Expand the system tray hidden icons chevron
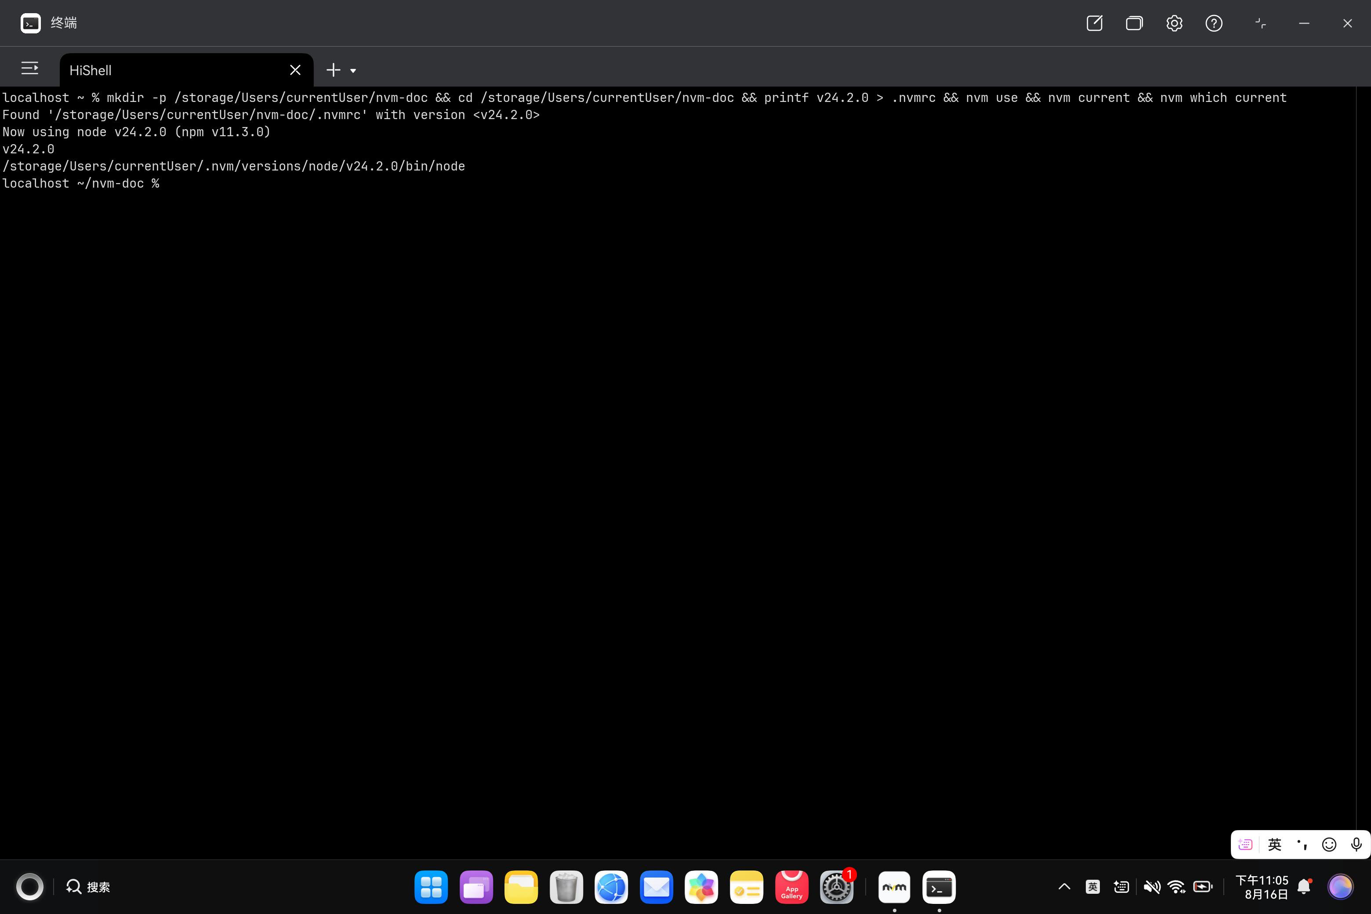1371x914 pixels. point(1064,887)
